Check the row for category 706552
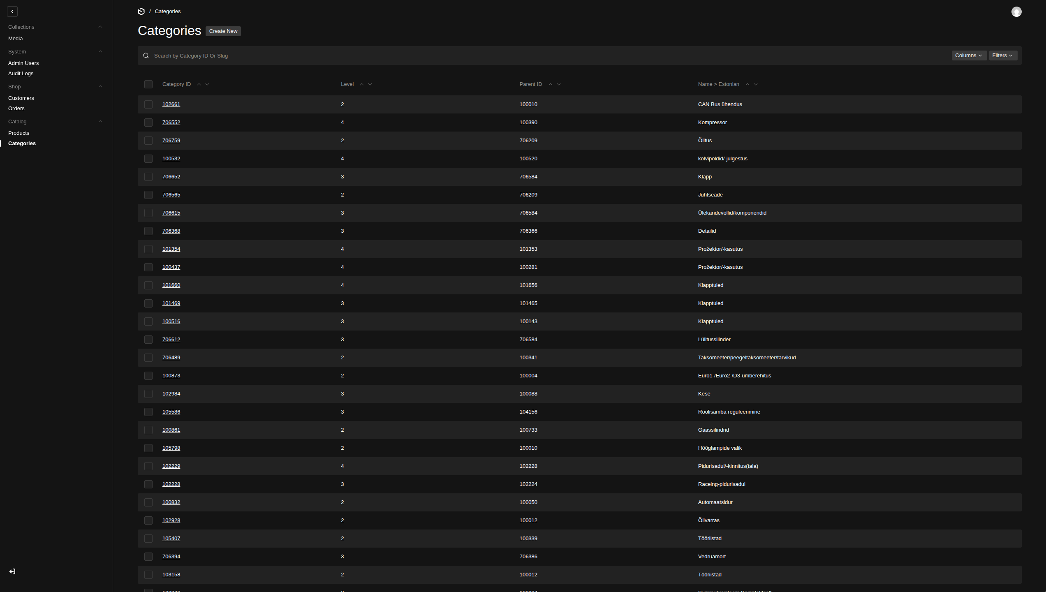This screenshot has width=1046, height=592. pyautogui.click(x=148, y=123)
